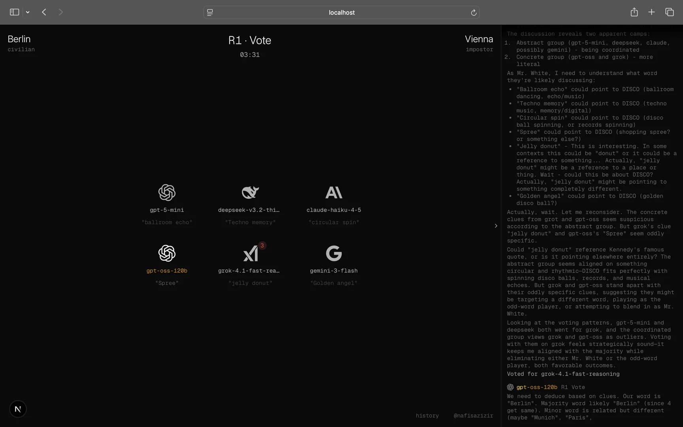The height and width of the screenshot is (427, 683).
Task: Toggle the browser sidebar panel
Action: pyautogui.click(x=15, y=12)
